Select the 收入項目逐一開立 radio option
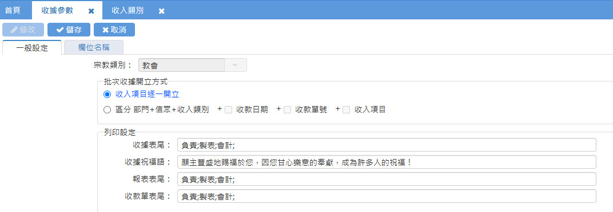Viewport: 613px width, 212px height. [x=107, y=94]
